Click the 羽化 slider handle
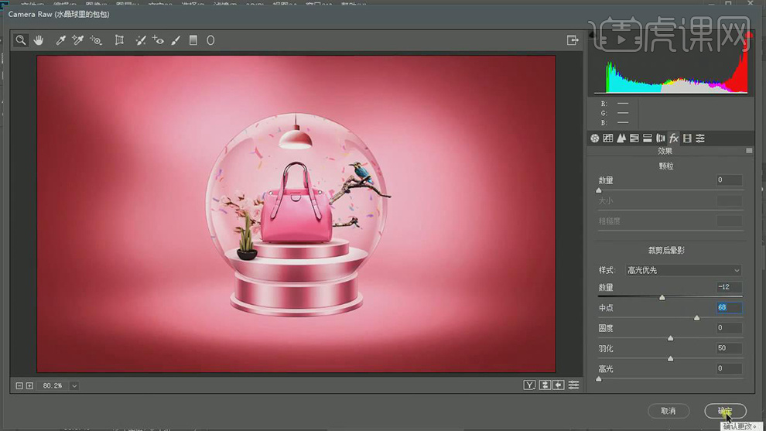Viewport: 766px width, 431px height. pyautogui.click(x=670, y=359)
